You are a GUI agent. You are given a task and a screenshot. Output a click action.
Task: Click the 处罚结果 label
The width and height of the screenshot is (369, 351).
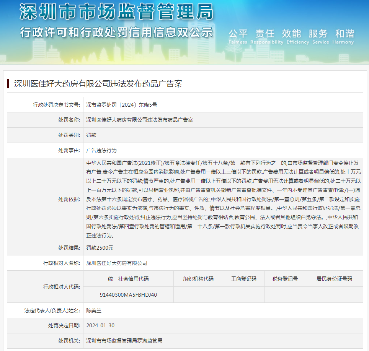[69, 248]
